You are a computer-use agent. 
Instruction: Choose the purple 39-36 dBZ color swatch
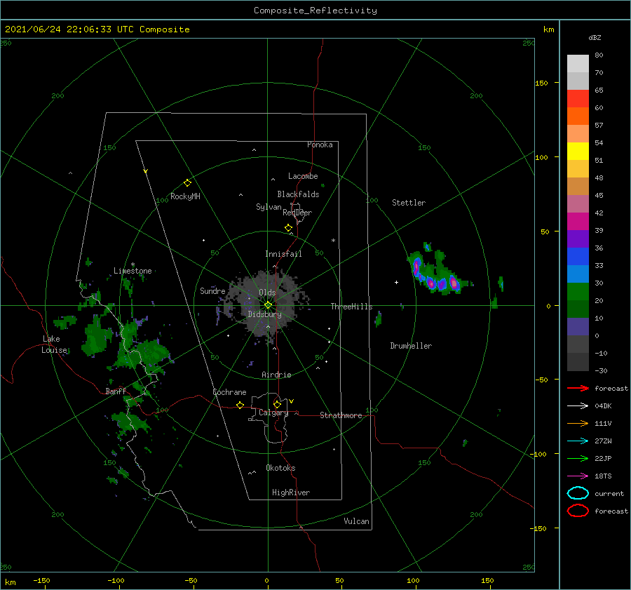(x=578, y=239)
